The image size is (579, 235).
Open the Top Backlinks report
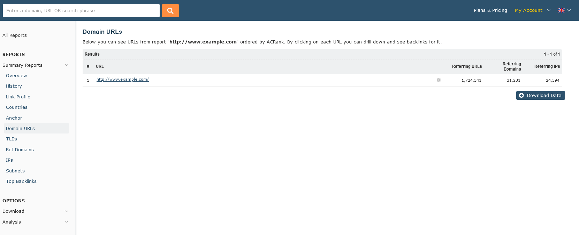click(21, 181)
